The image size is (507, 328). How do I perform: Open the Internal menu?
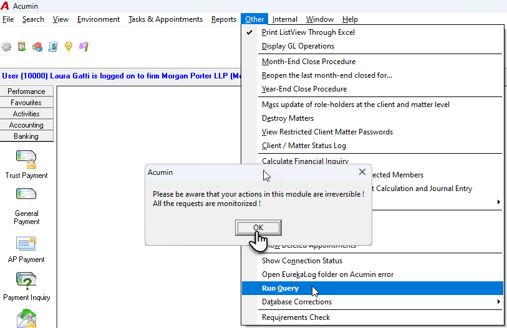[284, 19]
